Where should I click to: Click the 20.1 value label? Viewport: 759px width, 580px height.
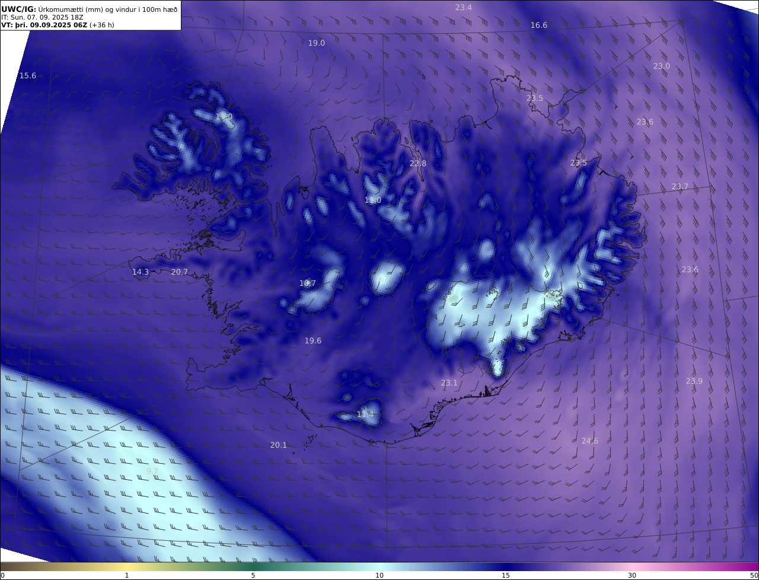(x=279, y=445)
